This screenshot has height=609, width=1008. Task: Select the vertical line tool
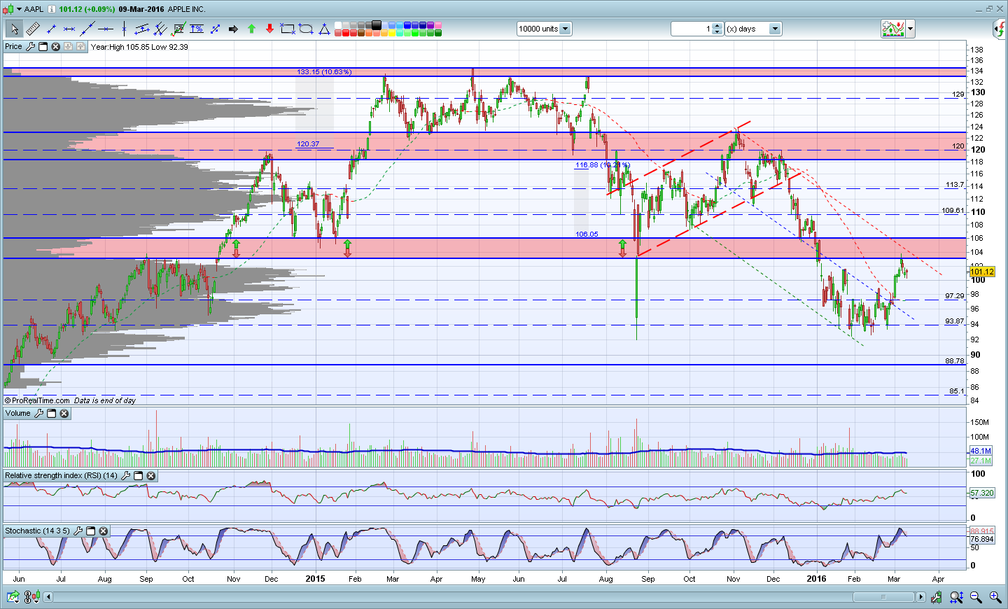tap(124, 29)
